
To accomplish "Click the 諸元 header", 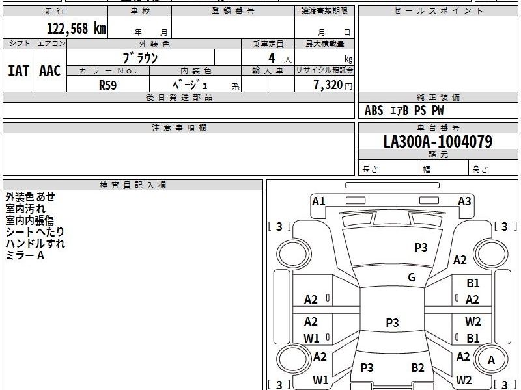I will [x=438, y=155].
